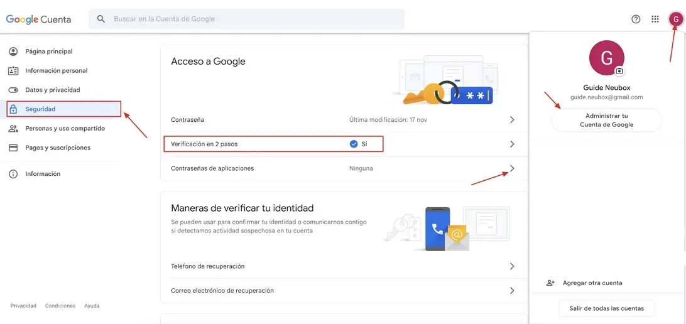Click the Seguridad lock icon

click(14, 109)
